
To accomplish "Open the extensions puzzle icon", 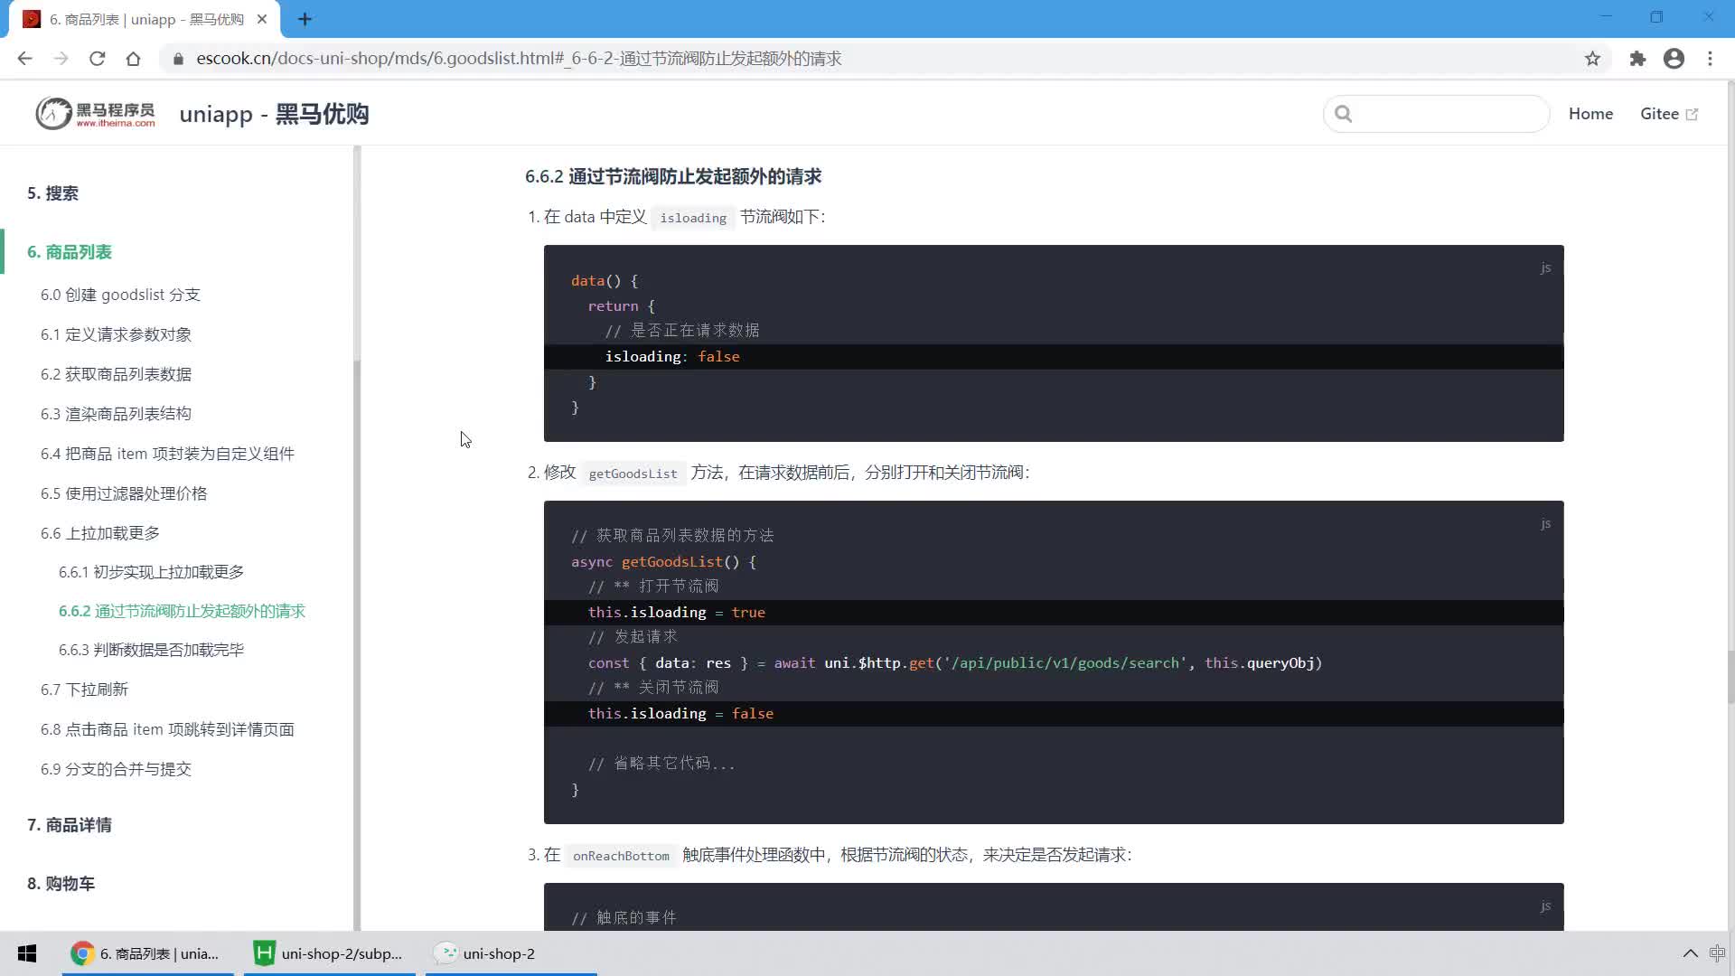I will coord(1637,59).
